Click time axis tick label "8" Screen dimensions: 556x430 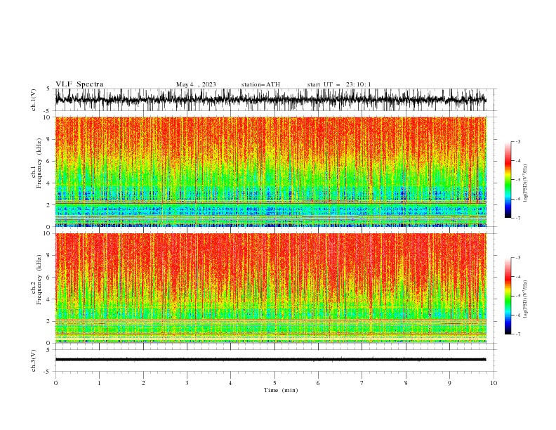[x=406, y=383]
